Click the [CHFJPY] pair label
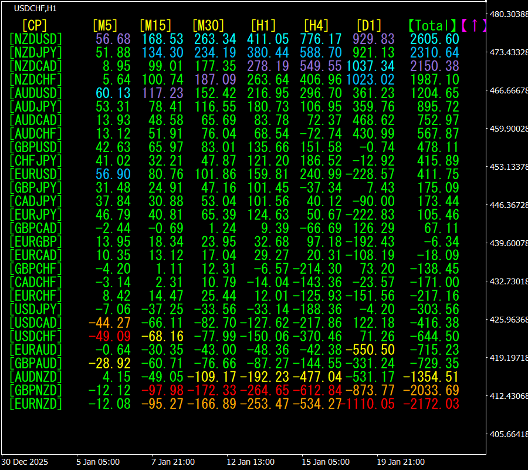Screen dimensions: 528x470 tap(36, 160)
